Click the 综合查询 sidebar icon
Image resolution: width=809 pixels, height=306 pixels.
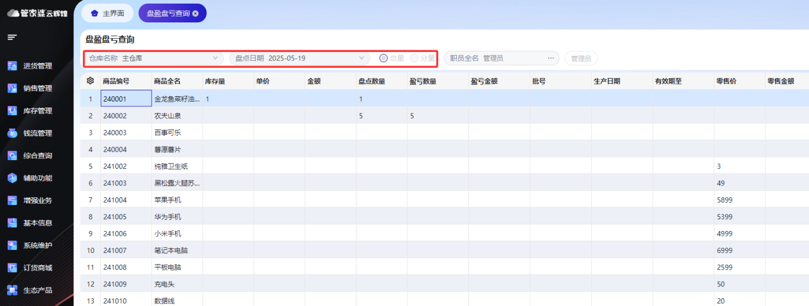click(x=12, y=156)
